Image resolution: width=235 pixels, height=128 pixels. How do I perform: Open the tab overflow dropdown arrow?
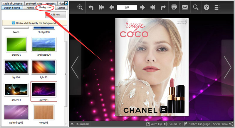(67, 3)
